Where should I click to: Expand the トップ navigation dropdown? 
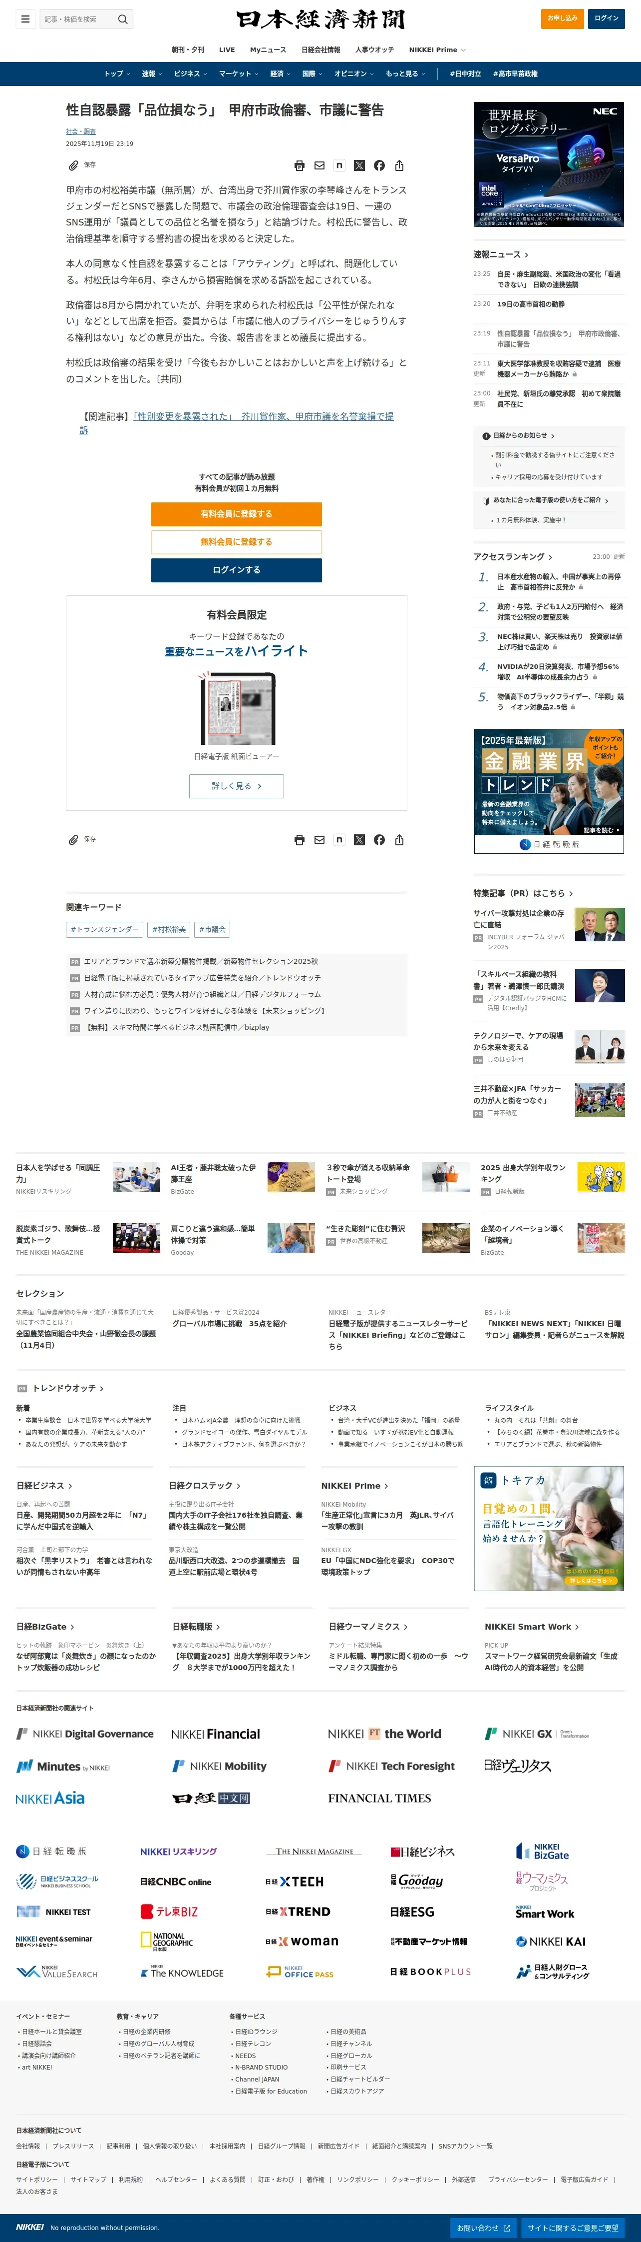coord(117,74)
